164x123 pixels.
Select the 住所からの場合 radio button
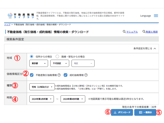(x=32, y=57)
